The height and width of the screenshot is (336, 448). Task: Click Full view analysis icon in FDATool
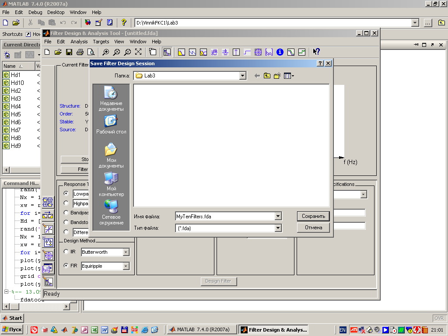click(153, 52)
